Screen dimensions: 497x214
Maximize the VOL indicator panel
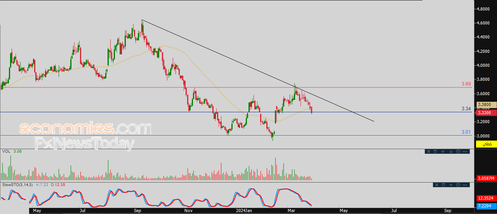[435, 151]
